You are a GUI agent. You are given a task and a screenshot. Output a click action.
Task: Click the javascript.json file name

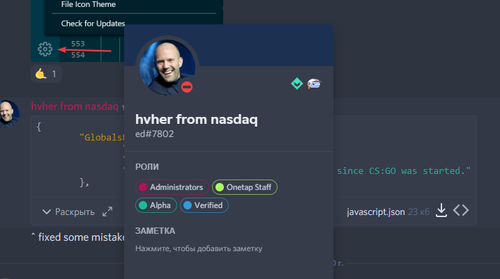(x=376, y=212)
